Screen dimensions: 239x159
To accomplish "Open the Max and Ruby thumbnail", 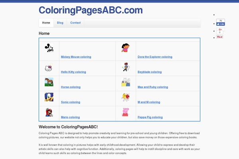I will point(126,82).
